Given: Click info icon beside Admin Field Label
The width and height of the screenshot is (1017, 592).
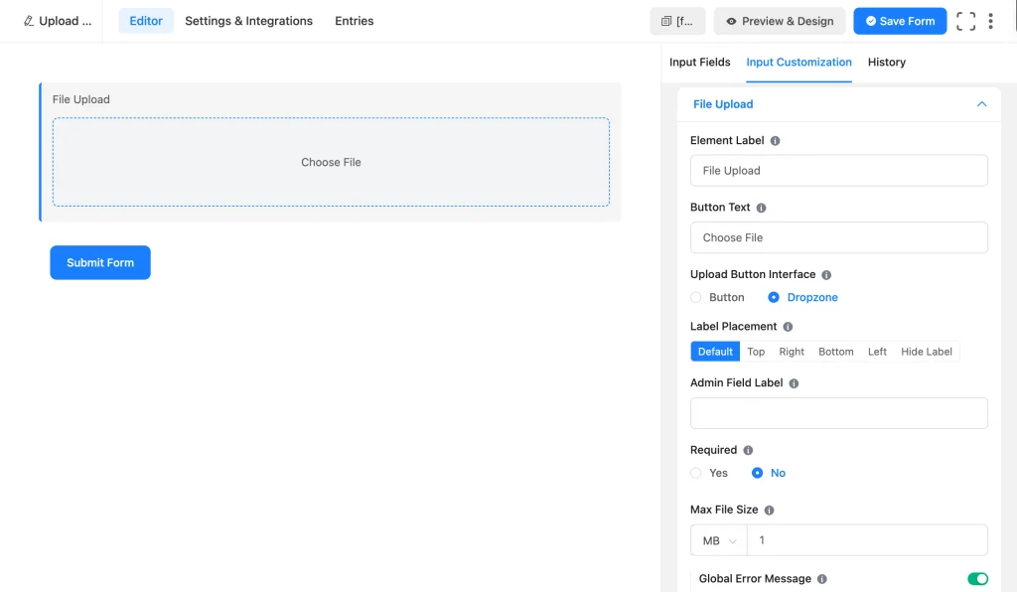Looking at the screenshot, I should click(794, 383).
